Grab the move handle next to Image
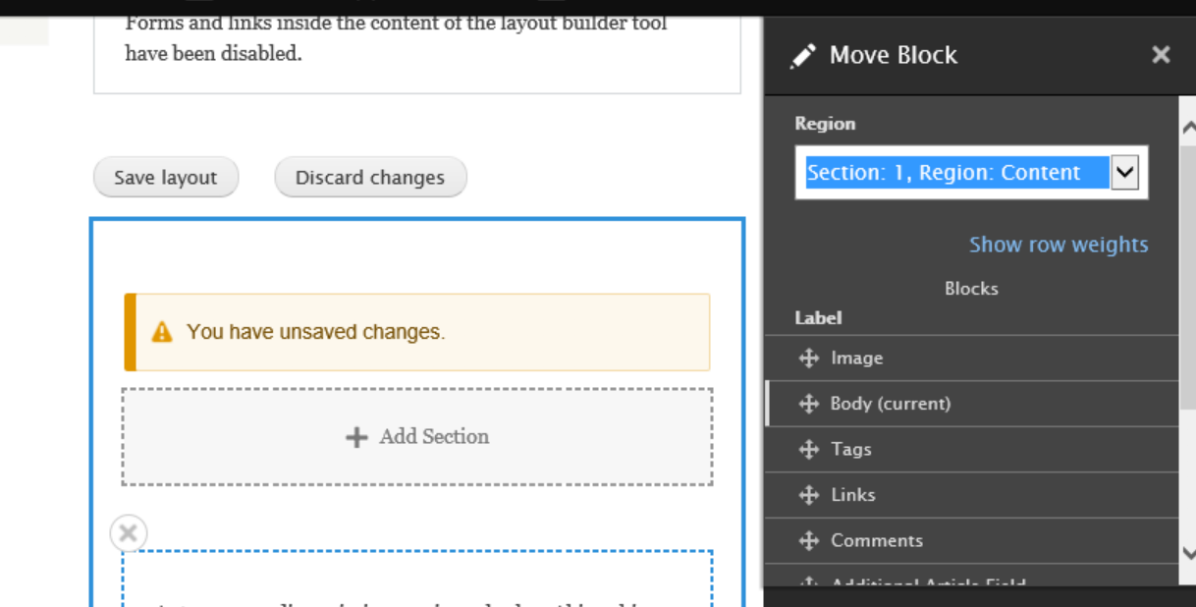 tap(809, 358)
